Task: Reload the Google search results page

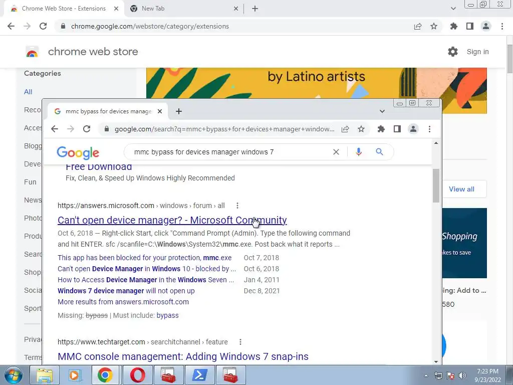Action: tap(87, 129)
